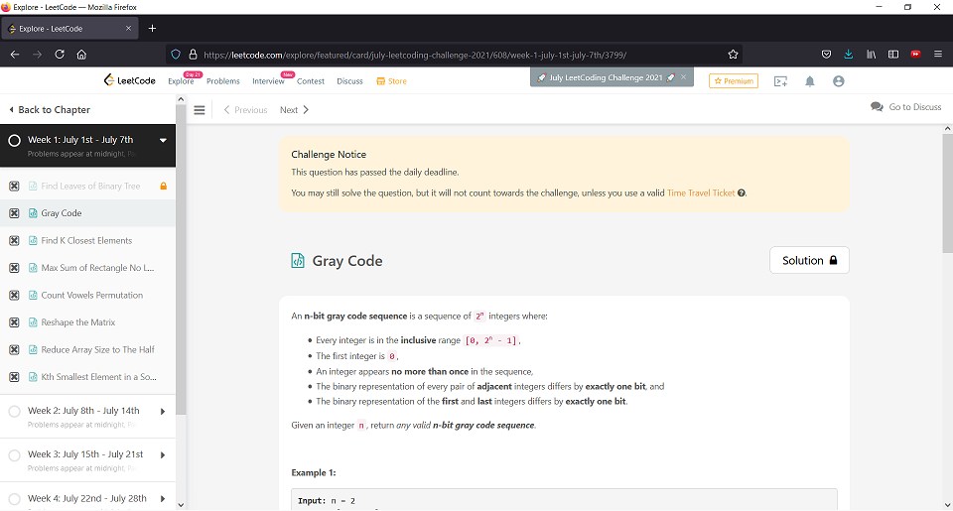Select Count Vowels Permutation problem
The height and width of the screenshot is (511, 953).
91,296
